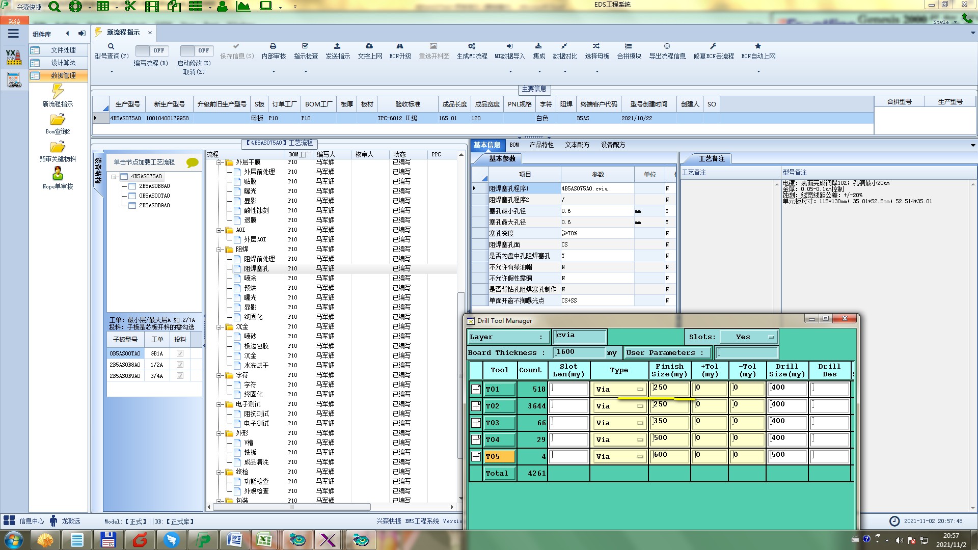
Task: Switch to the 产品特性 tab
Action: (x=541, y=145)
